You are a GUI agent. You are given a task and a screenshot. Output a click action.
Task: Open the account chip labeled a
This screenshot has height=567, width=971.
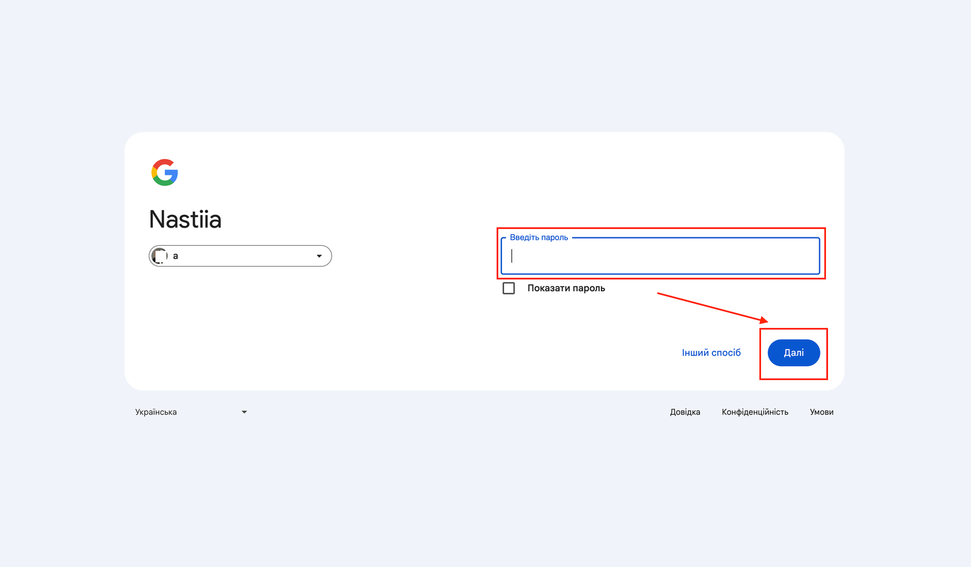[x=240, y=256]
